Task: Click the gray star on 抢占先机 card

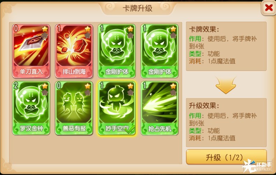Action: (x=173, y=92)
